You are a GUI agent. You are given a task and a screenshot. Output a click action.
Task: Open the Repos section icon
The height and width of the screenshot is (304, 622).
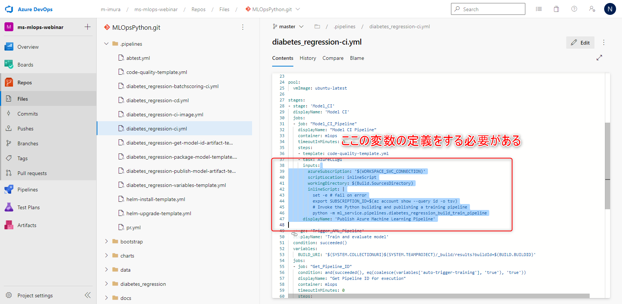pos(9,83)
